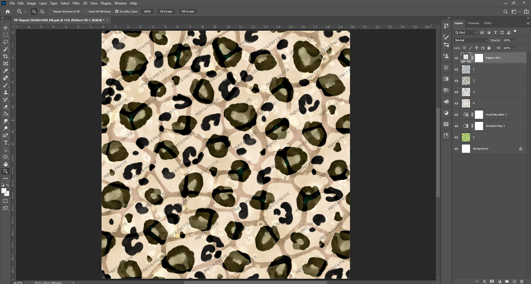Toggle layer filtering on/off switch

(x=515, y=32)
